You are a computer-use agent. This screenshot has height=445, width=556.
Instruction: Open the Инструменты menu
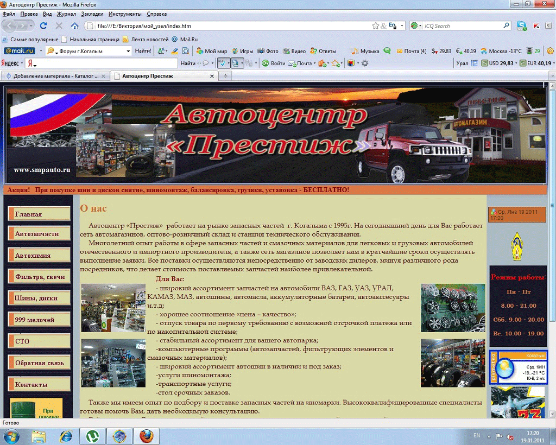[124, 14]
